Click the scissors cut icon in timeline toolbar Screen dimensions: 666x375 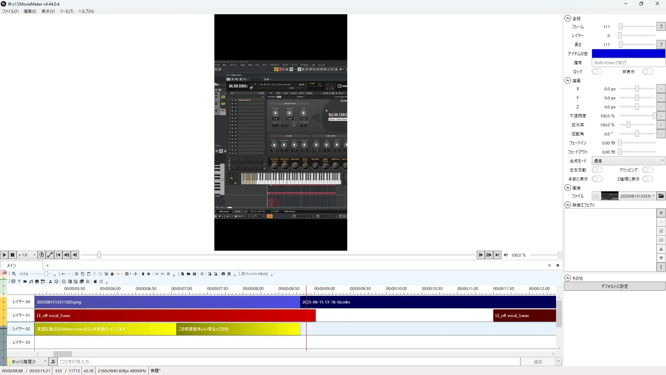(77, 274)
